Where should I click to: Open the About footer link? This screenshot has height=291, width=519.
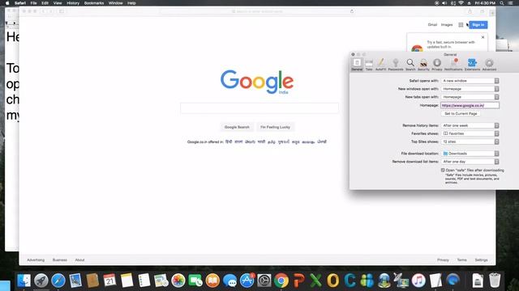[x=79, y=260]
